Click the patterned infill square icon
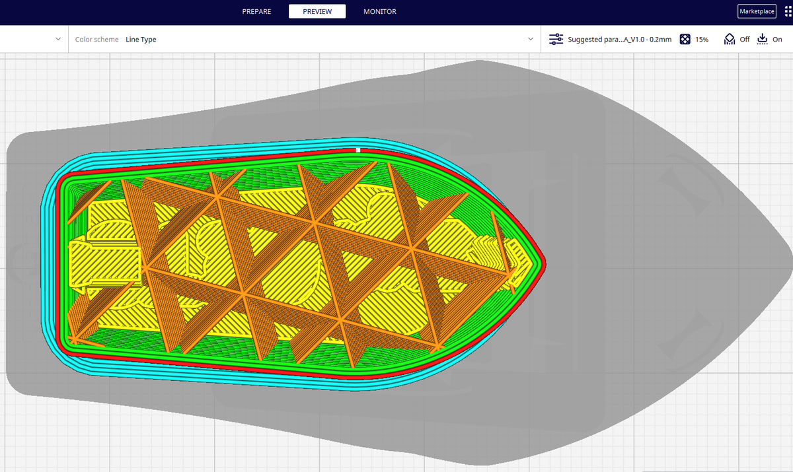The width and height of the screenshot is (793, 472). [x=685, y=39]
